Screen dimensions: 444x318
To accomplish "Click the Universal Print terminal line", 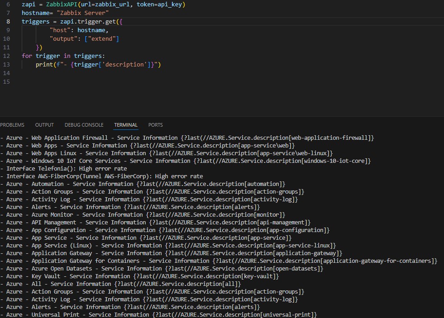I will pyautogui.click(x=158, y=314).
